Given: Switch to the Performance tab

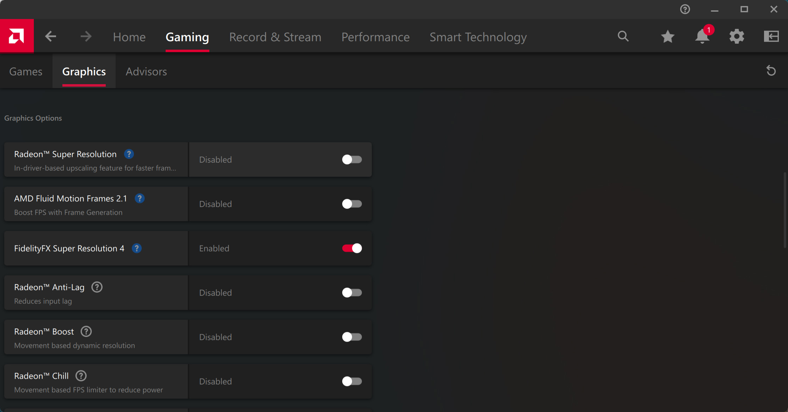Looking at the screenshot, I should click(x=375, y=37).
